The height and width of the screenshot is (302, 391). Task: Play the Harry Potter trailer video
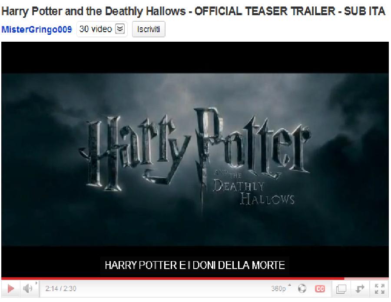coord(10,289)
